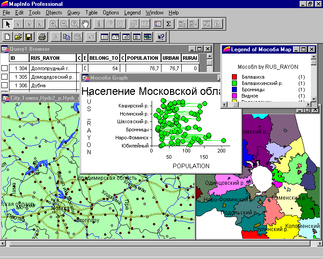This screenshot has width=323, height=259.
Task: Open the Window menu
Action: pyautogui.click(x=154, y=13)
